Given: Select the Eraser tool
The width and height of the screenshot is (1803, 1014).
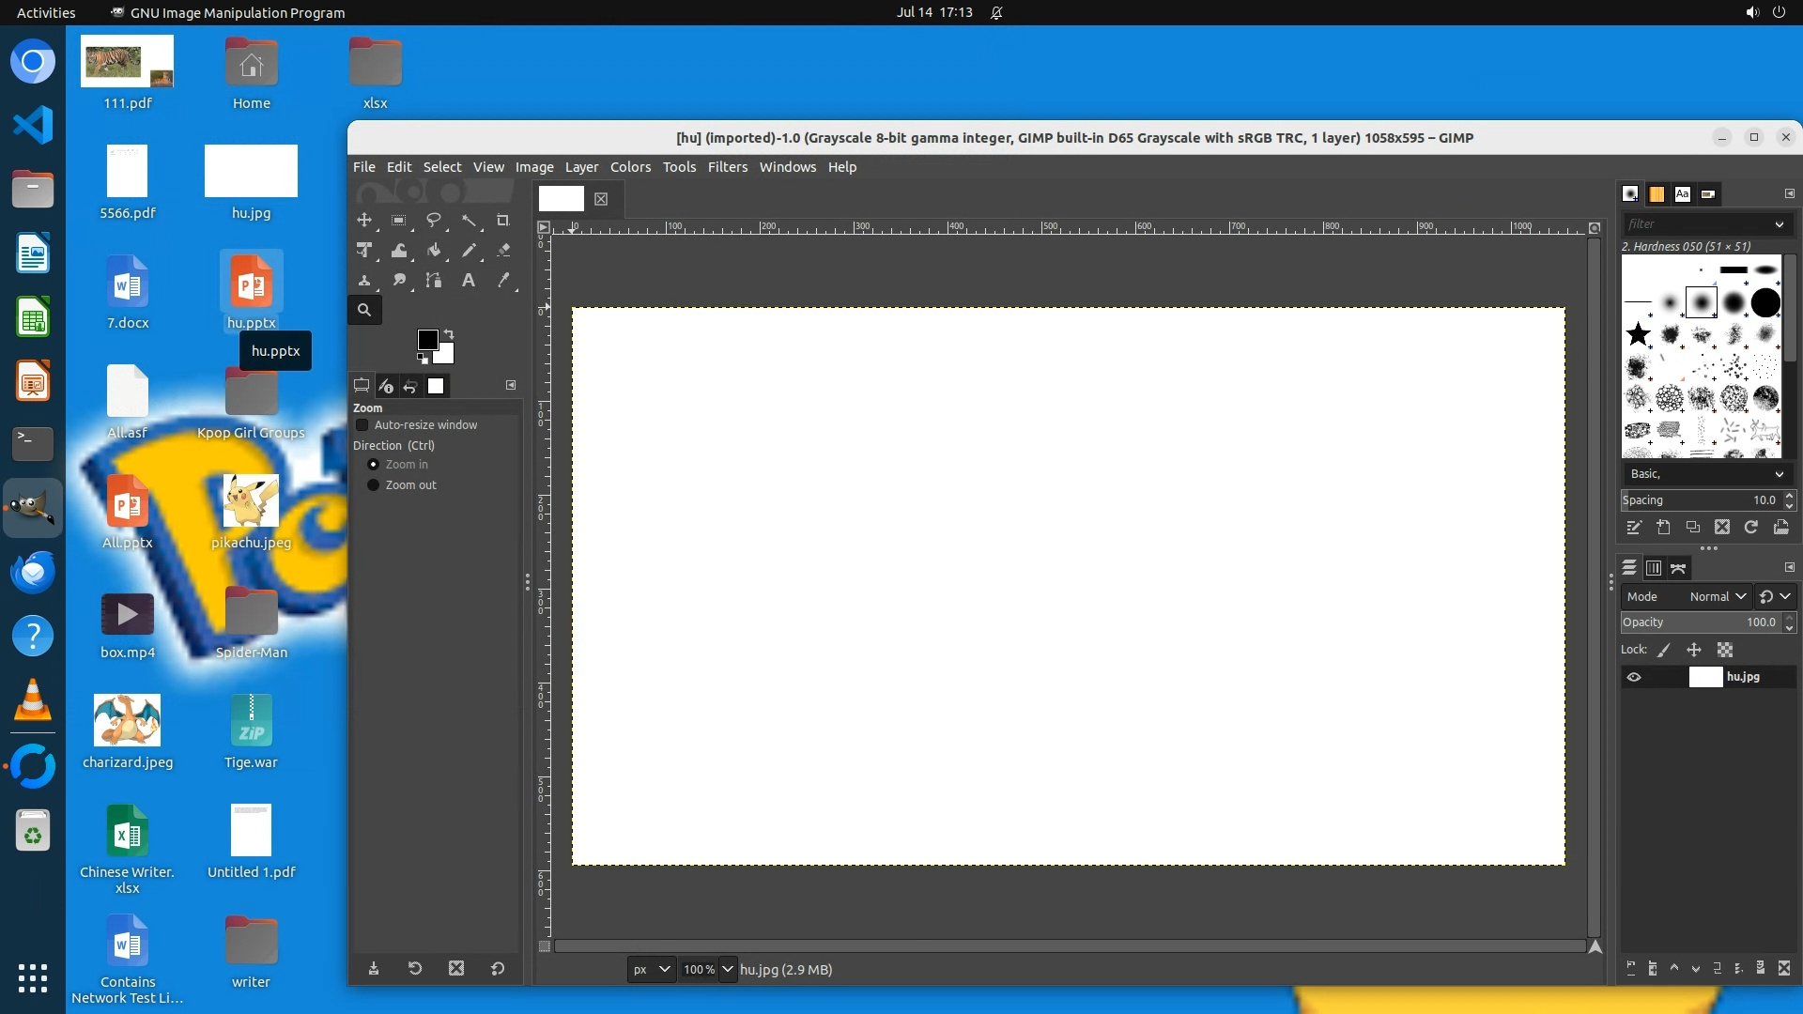Looking at the screenshot, I should coord(503,250).
